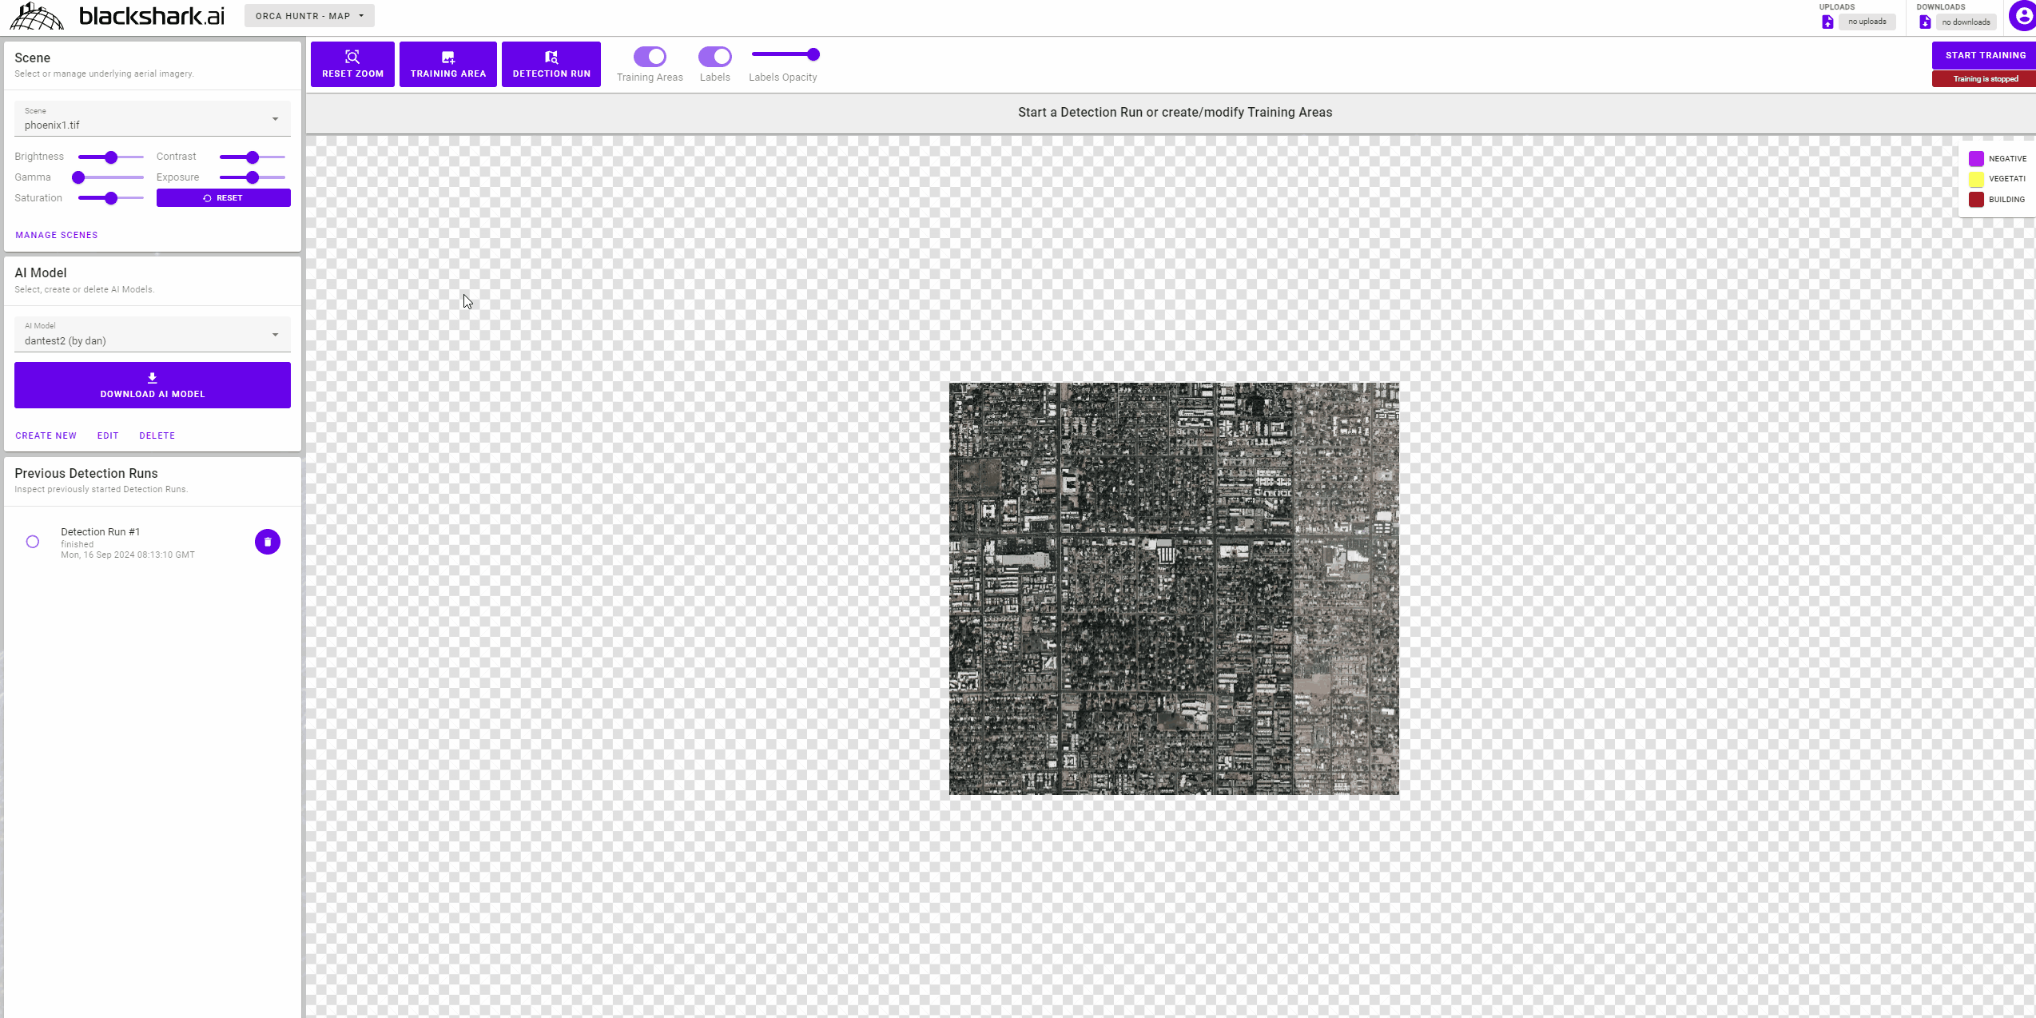
Task: Open the AI Model dropdown dantest2
Action: (x=153, y=334)
